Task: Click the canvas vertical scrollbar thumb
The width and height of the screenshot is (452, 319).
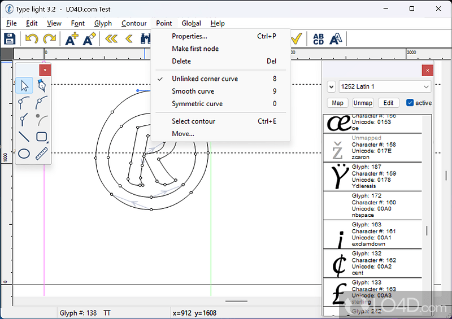Action: point(446,175)
